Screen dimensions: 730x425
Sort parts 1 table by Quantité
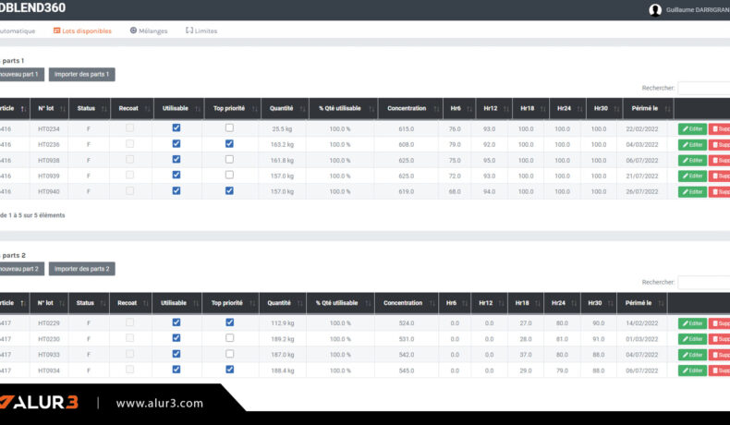click(285, 108)
